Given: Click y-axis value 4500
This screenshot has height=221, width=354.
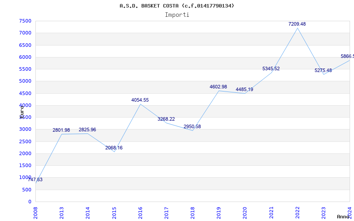Looking at the screenshot, I should [25, 93].
